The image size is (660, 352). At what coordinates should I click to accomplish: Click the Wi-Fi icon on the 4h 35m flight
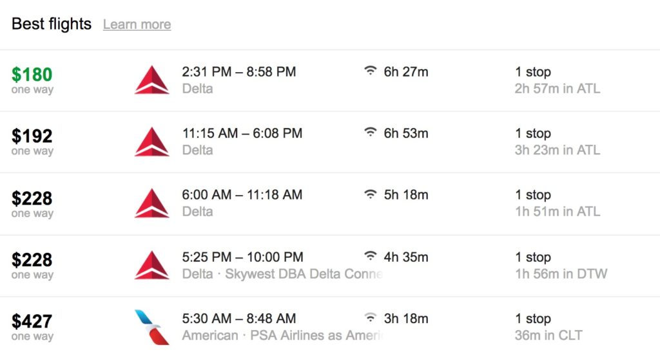370,257
